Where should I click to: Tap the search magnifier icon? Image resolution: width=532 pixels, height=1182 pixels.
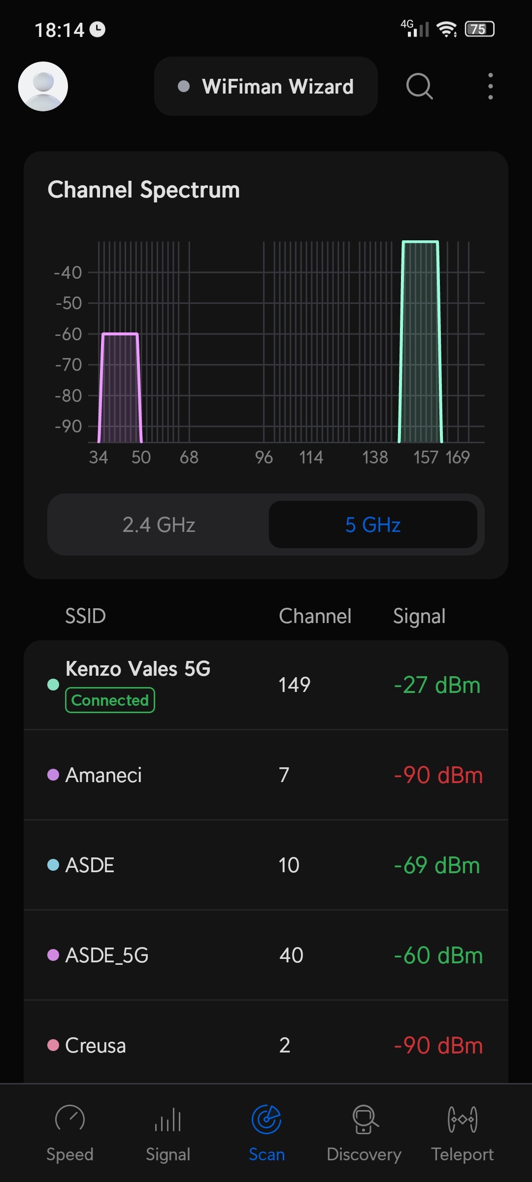click(x=419, y=86)
